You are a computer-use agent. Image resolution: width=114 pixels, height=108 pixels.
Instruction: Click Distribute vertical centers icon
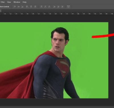[x=45, y=7]
